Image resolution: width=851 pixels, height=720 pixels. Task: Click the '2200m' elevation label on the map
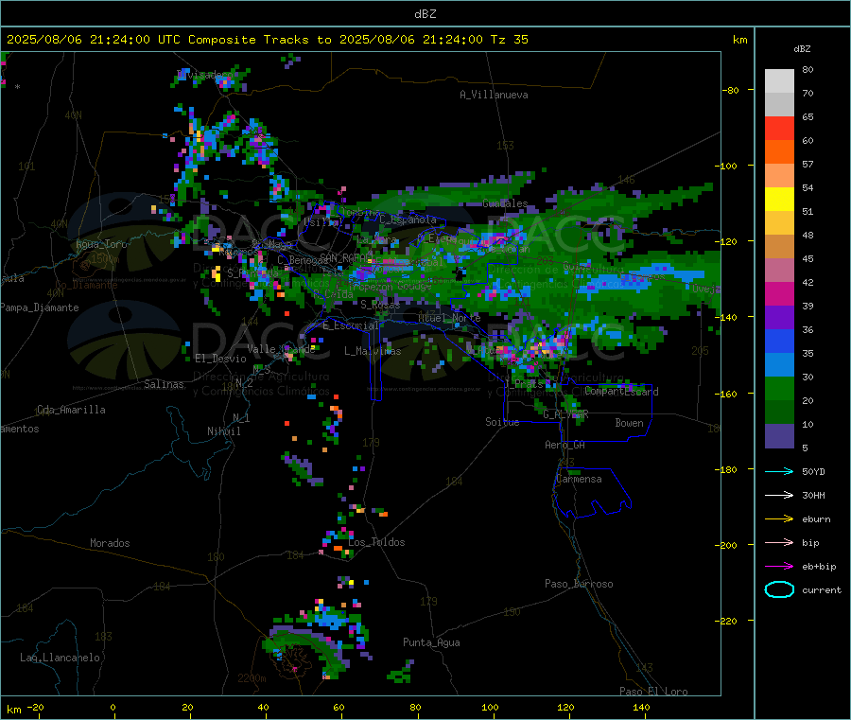coord(252,678)
